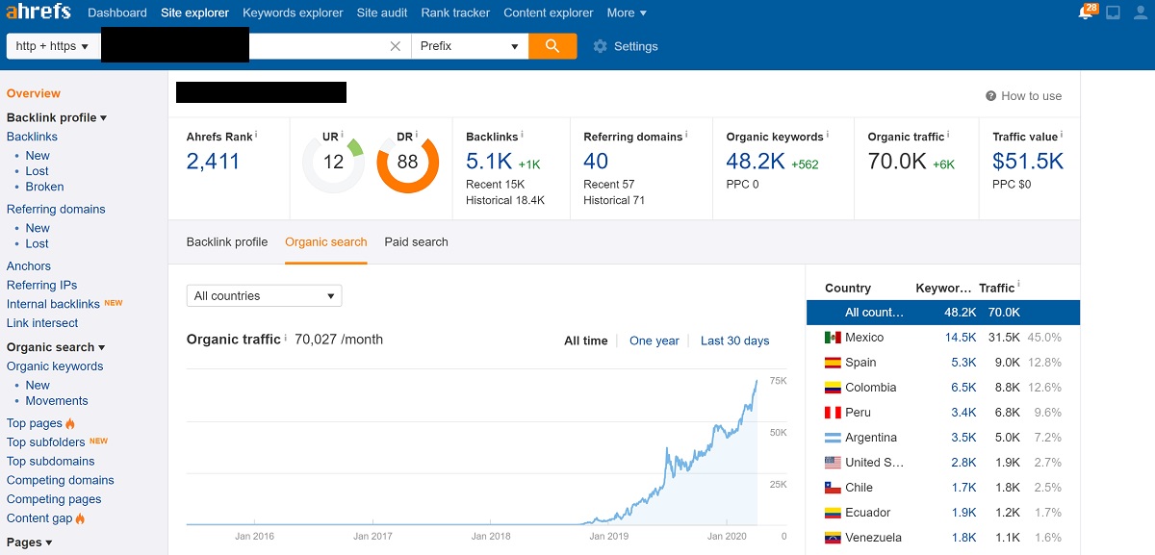Open the Prefix mode dropdown

point(470,46)
